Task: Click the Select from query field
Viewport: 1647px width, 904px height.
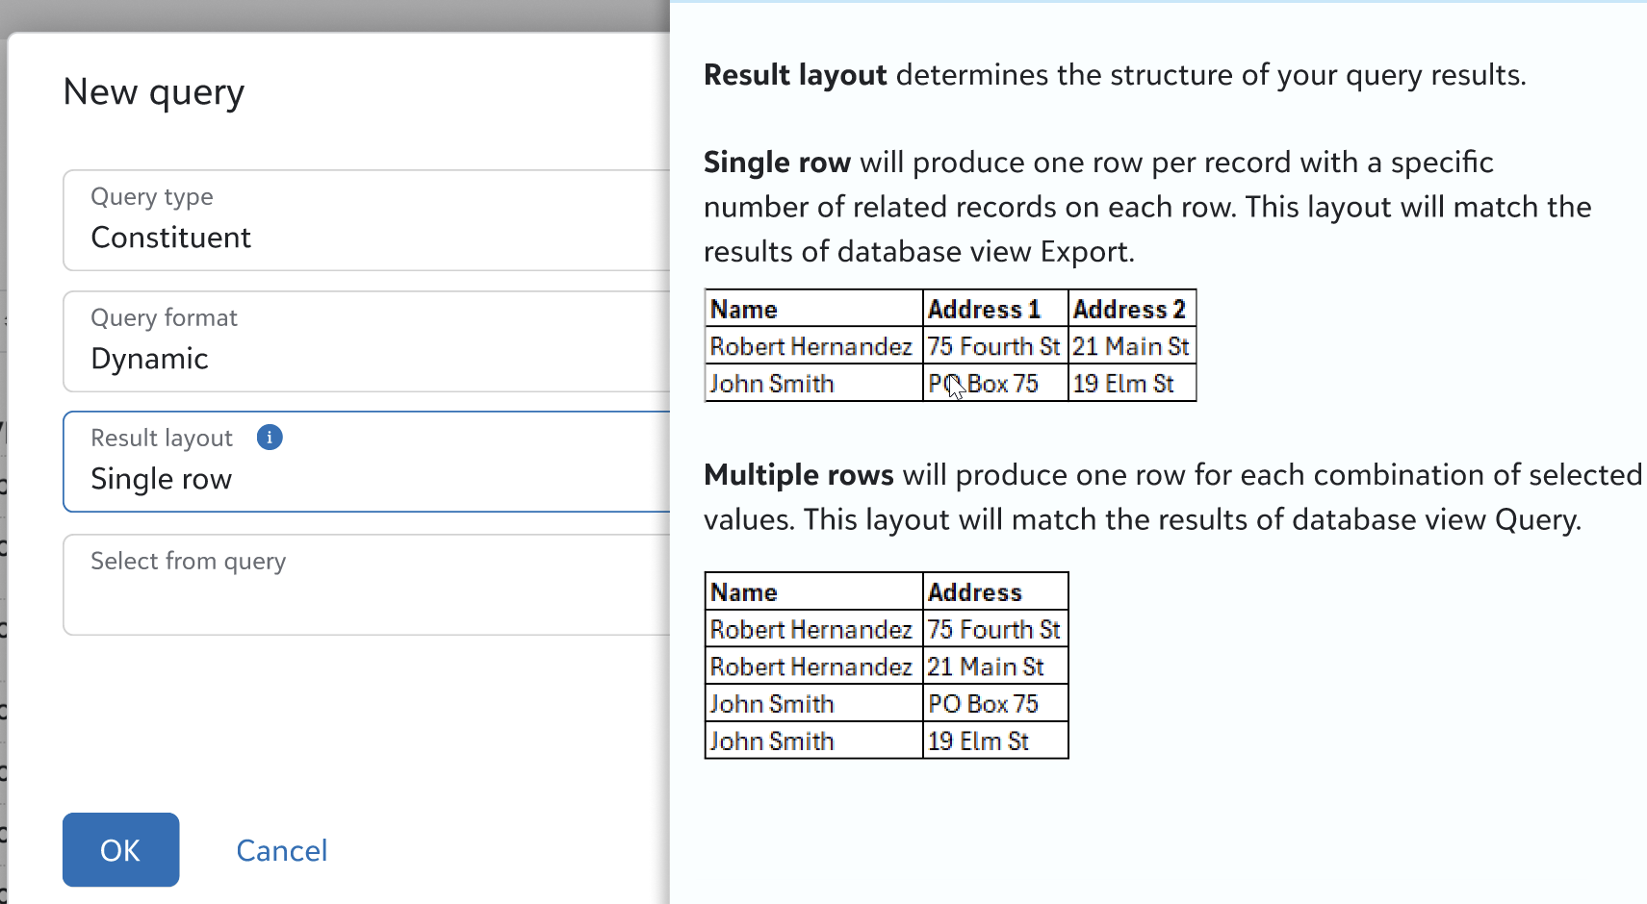Action: (x=366, y=585)
